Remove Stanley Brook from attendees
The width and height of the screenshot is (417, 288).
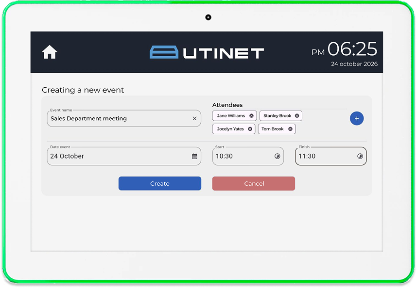coord(296,115)
